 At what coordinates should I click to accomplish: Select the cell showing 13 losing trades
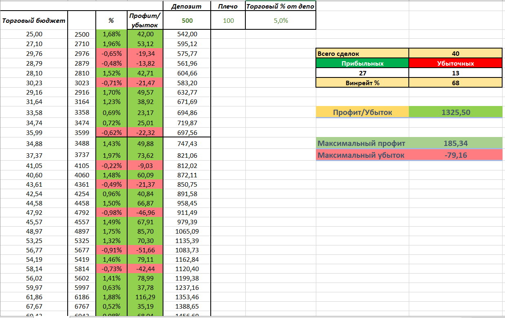point(455,73)
